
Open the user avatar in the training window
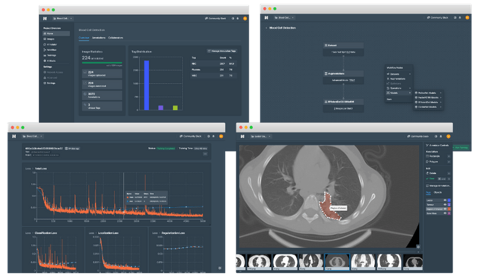click(x=221, y=137)
